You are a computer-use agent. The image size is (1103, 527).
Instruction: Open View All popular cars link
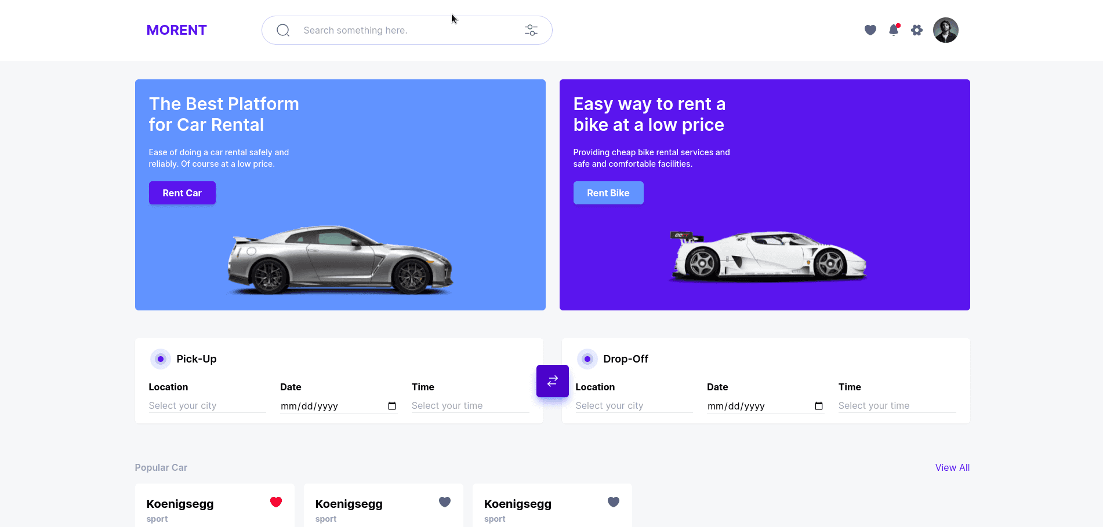952,467
